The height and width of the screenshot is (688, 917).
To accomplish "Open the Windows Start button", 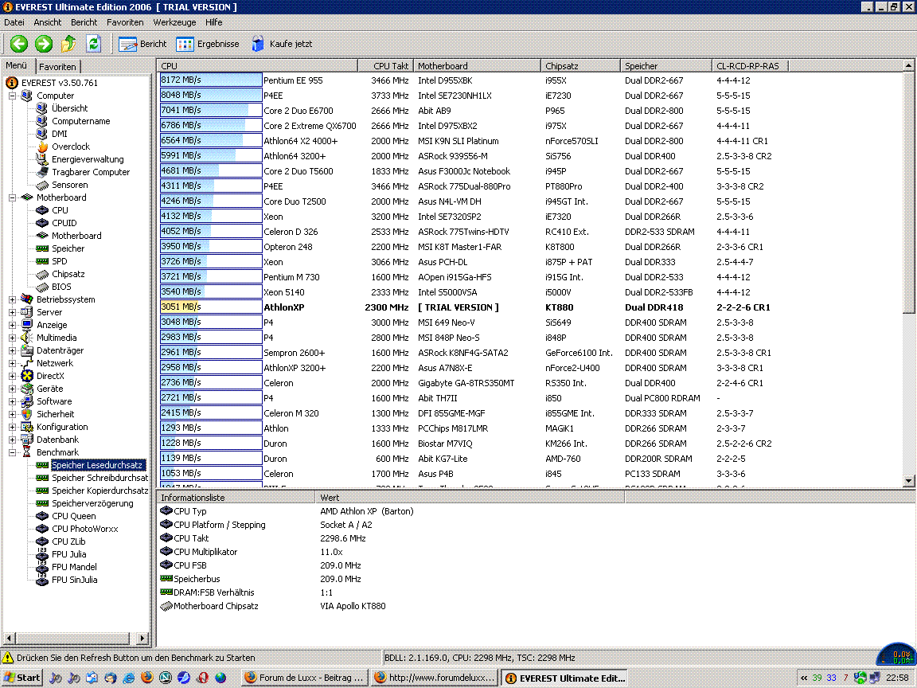I will point(22,678).
